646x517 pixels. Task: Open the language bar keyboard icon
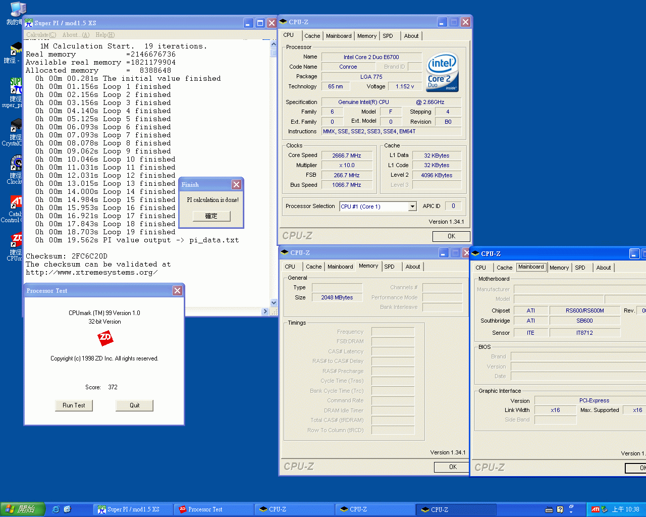[x=549, y=509]
